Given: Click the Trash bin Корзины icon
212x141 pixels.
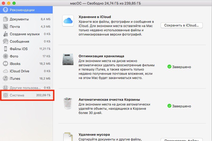Looking at the screenshot, I should click(x=68, y=103).
